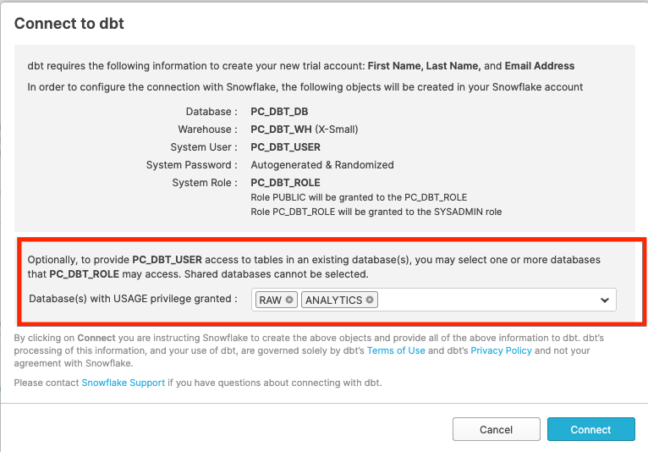Click 'Autogenerated & Randomized' password text
The image size is (648, 452).
pos(322,165)
